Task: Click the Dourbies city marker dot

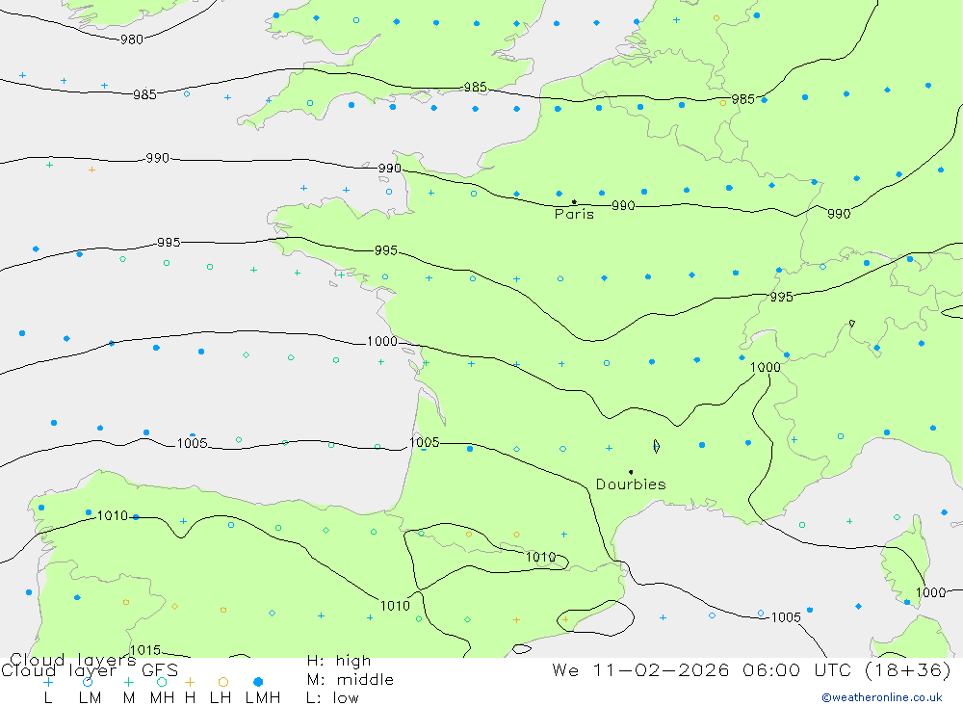Action: (631, 472)
